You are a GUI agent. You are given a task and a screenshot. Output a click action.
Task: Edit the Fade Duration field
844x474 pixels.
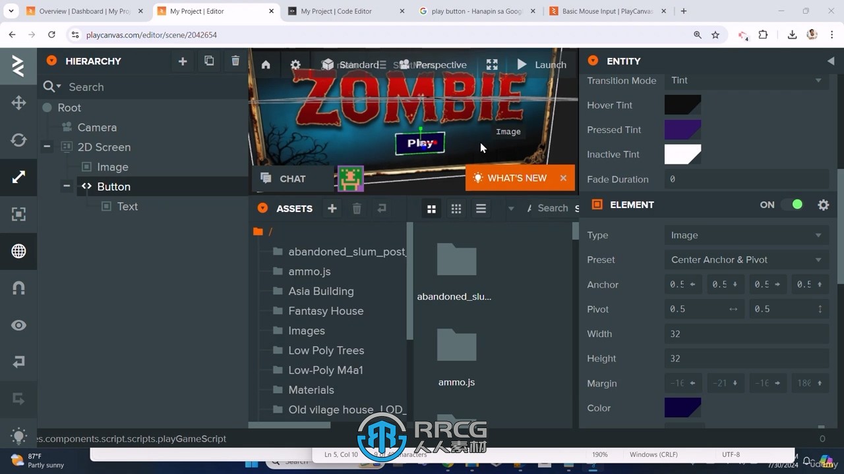pyautogui.click(x=746, y=179)
